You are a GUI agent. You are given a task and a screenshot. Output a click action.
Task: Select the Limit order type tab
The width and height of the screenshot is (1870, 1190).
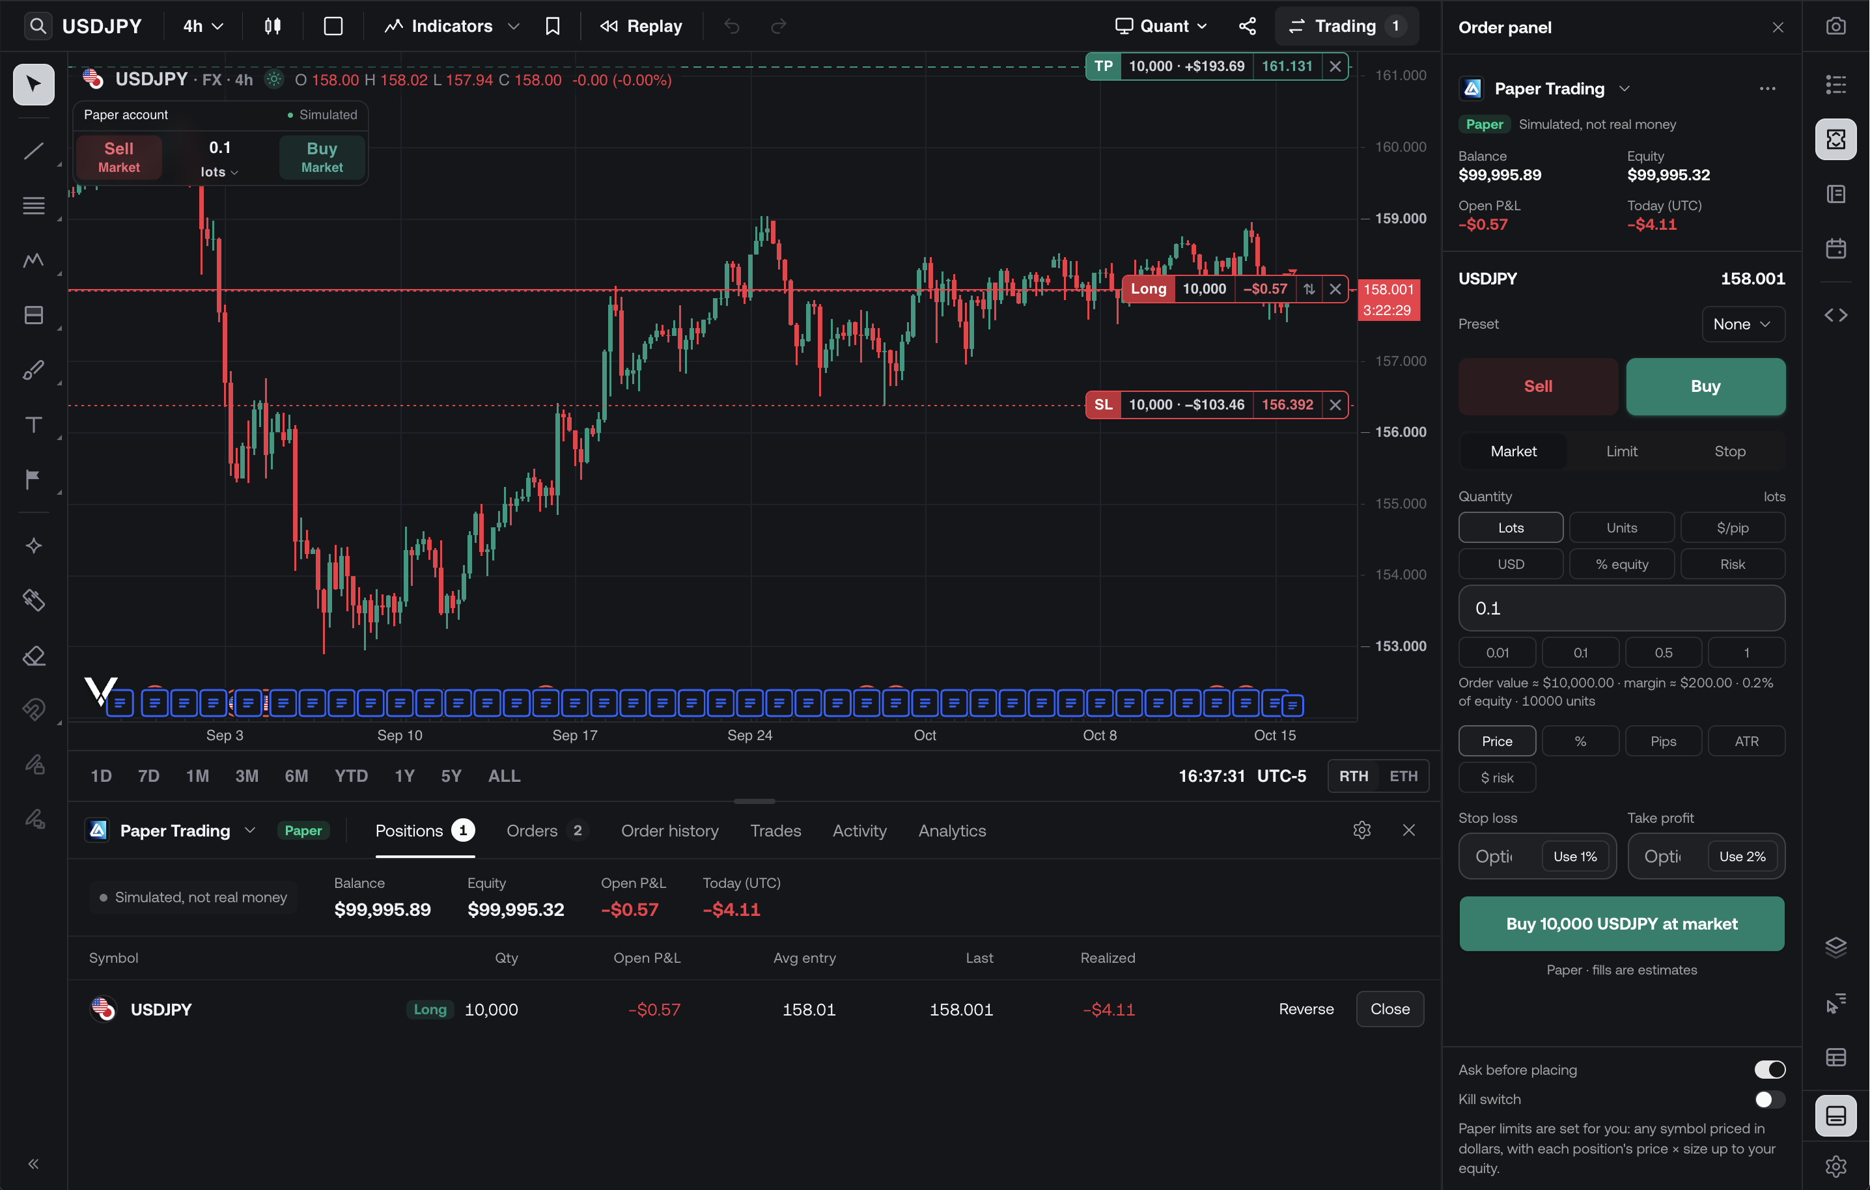(1621, 451)
